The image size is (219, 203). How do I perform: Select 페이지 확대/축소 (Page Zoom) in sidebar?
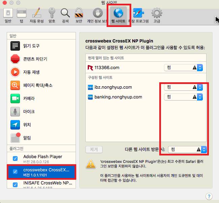point(42,85)
